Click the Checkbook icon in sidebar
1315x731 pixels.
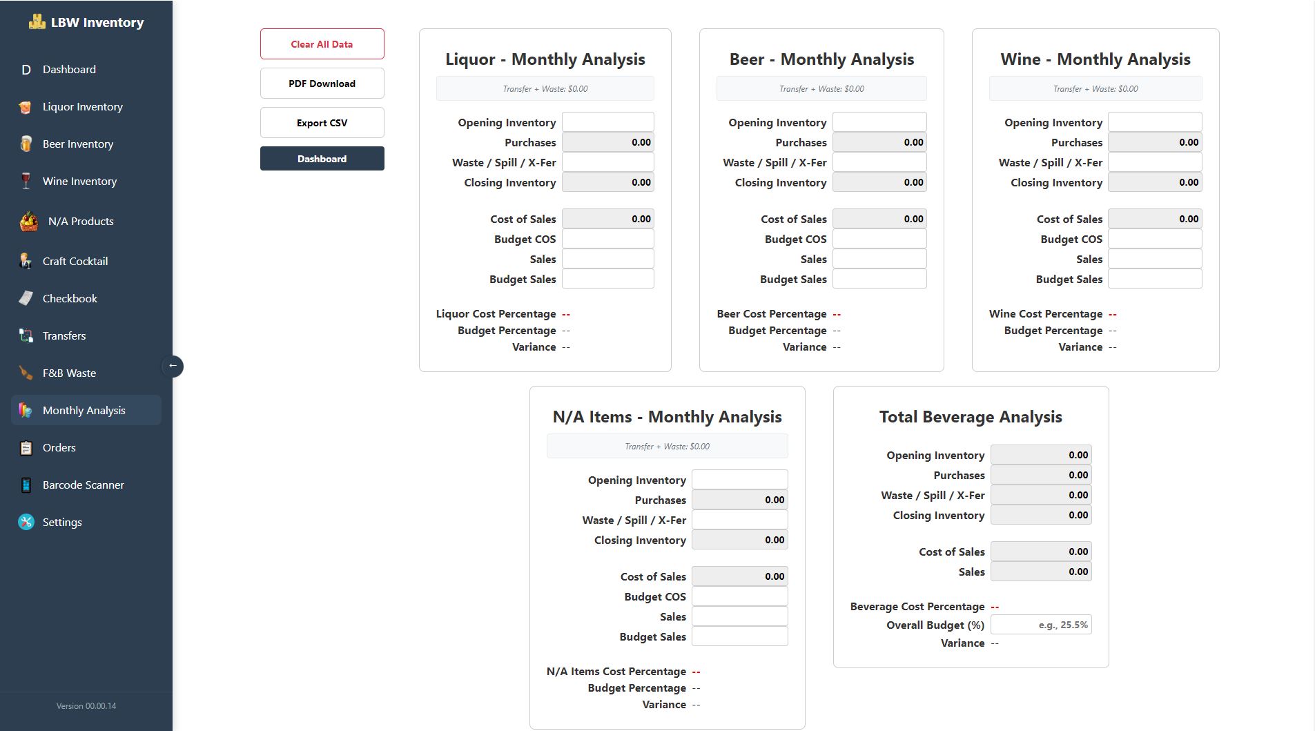26,299
